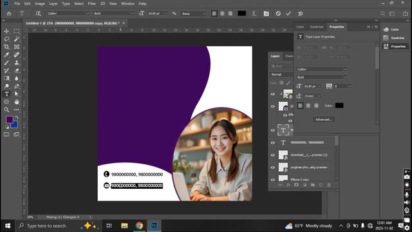Select the Gradient tool
This screenshot has width=412, height=232.
tap(6, 78)
